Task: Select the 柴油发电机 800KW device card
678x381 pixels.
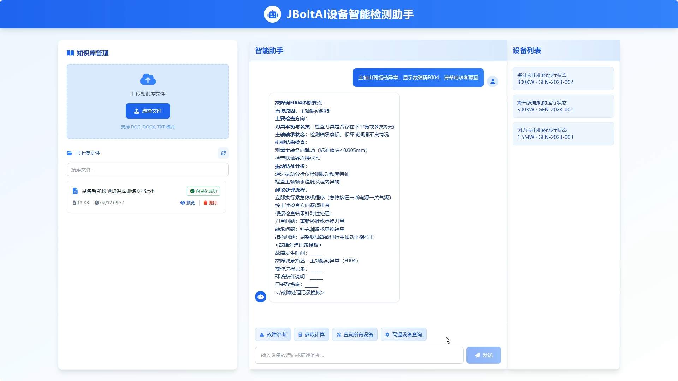Action: pos(563,79)
